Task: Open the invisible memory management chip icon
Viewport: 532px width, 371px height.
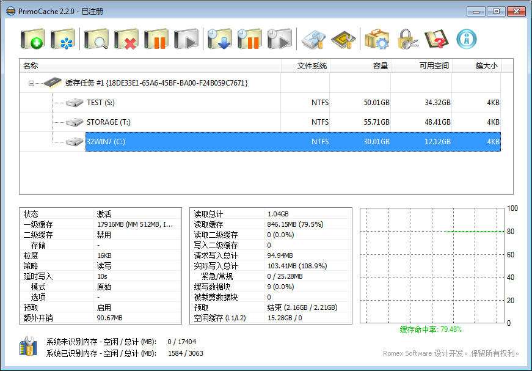Action: tap(343, 39)
